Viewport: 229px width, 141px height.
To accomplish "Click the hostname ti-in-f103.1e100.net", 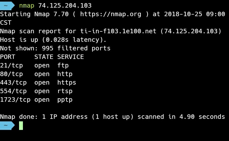I will pos(118,31).
